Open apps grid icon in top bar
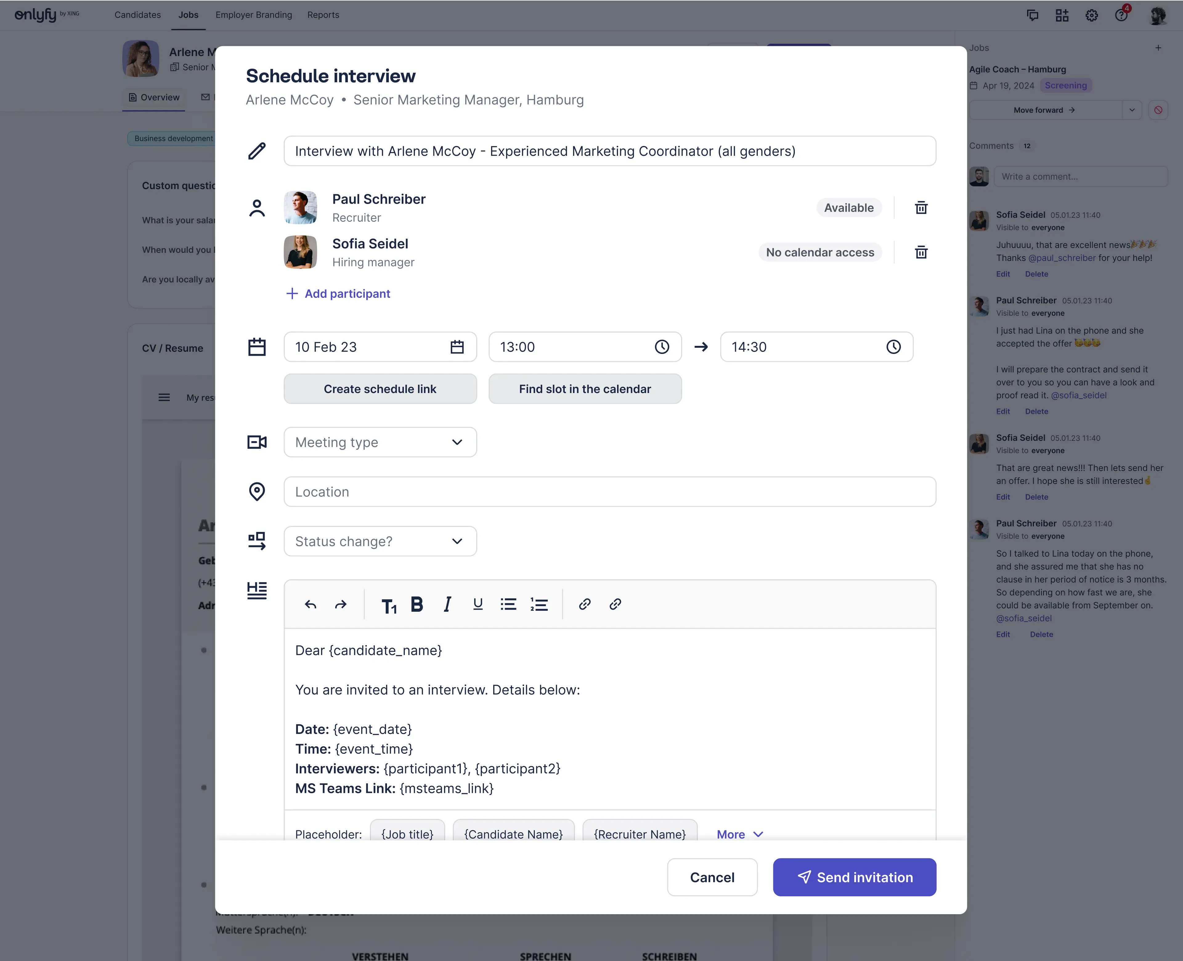The image size is (1183, 961). 1062,15
